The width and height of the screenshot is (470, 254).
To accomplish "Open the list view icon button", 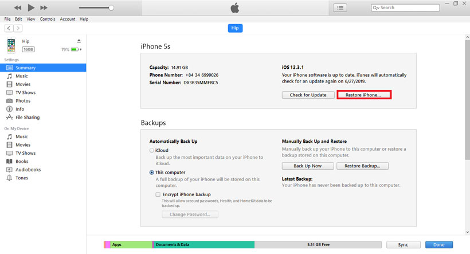I will pyautogui.click(x=340, y=8).
